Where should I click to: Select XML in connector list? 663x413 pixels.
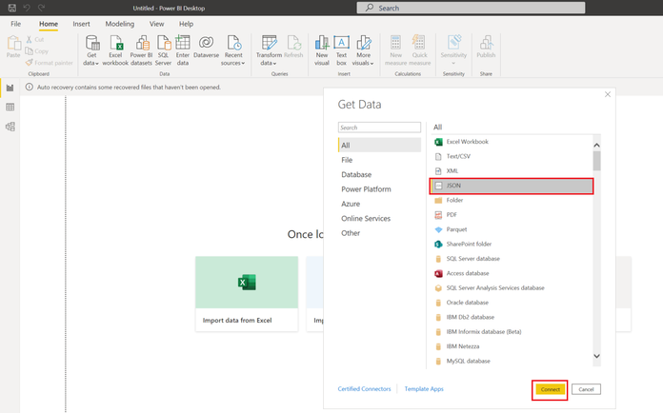click(x=512, y=171)
